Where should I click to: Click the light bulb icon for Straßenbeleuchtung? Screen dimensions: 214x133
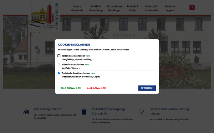(142, 112)
